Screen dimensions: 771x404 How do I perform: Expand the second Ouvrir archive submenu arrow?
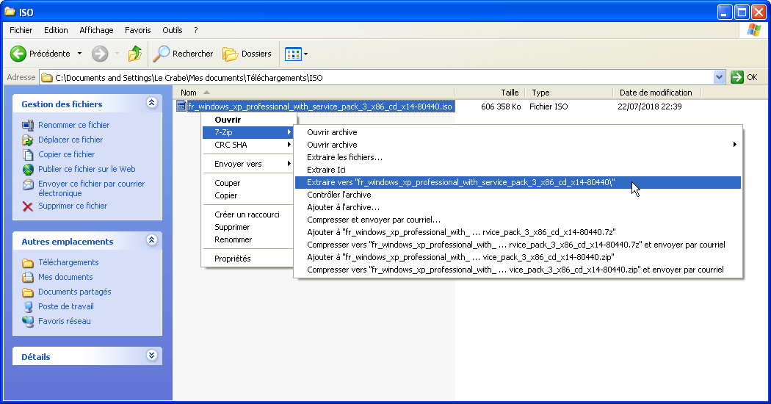point(734,145)
